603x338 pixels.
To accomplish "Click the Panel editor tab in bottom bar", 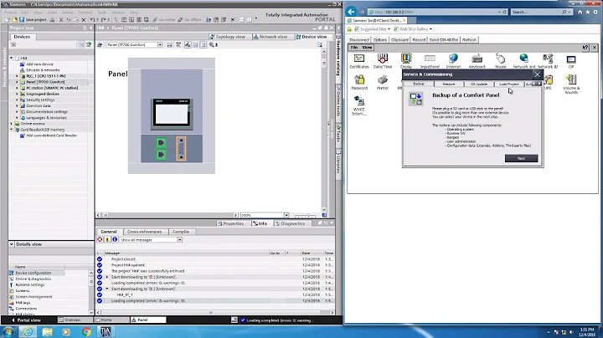I will (148, 320).
